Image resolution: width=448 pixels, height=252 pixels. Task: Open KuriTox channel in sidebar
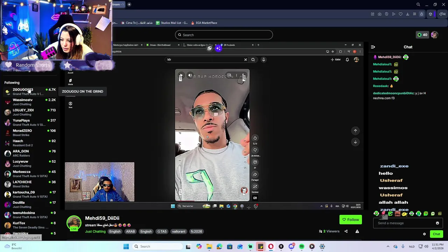point(30,225)
